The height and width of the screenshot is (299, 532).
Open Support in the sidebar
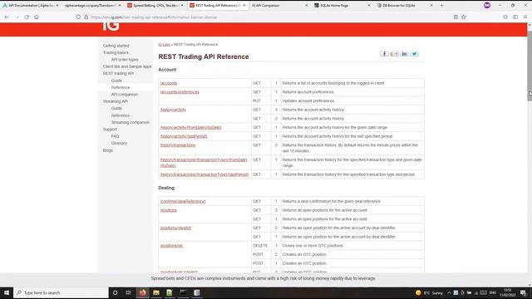coord(110,130)
